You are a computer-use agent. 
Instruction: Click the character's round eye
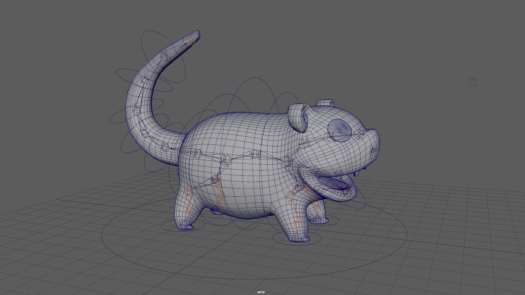point(339,131)
